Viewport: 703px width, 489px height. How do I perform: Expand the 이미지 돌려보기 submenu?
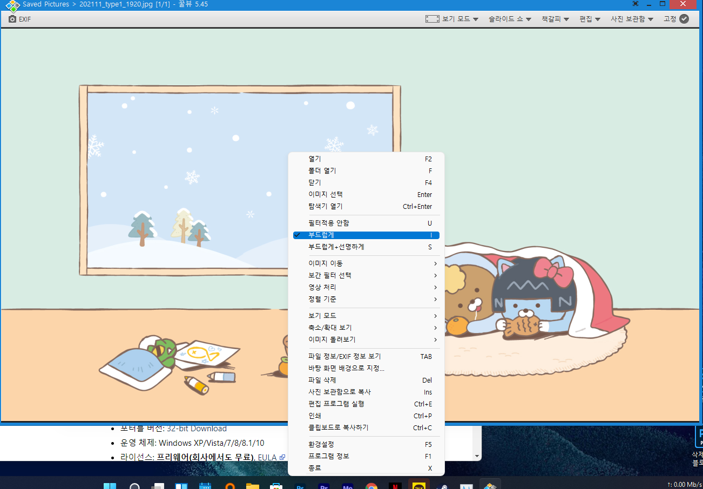(x=367, y=339)
